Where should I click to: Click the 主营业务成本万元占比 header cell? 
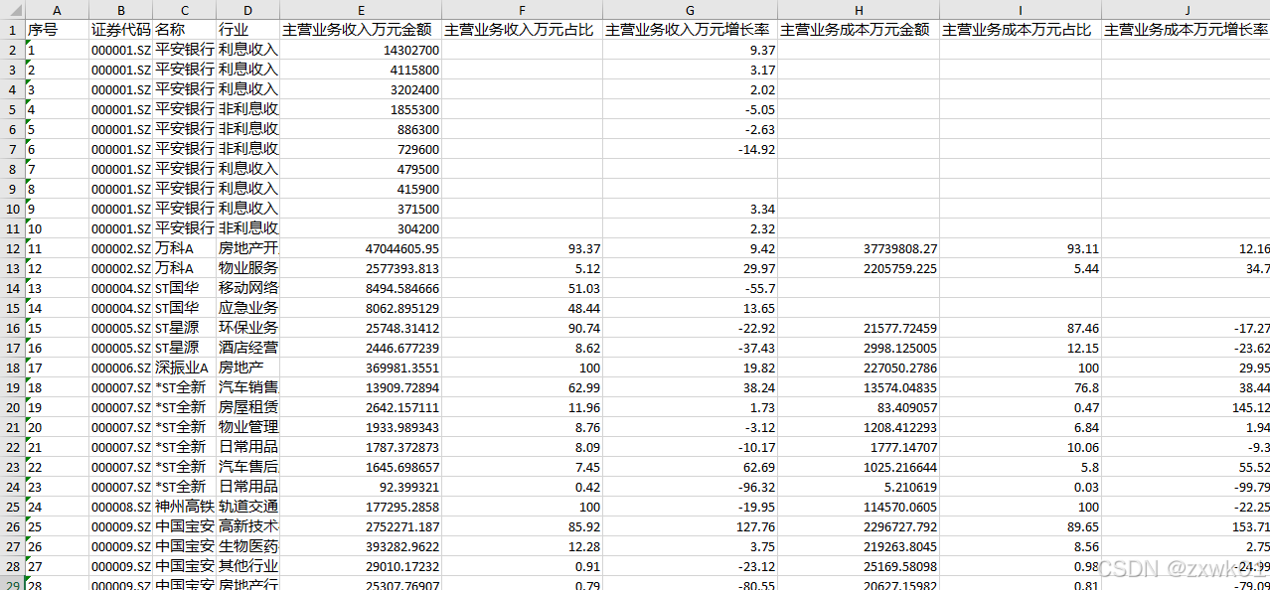point(1021,30)
